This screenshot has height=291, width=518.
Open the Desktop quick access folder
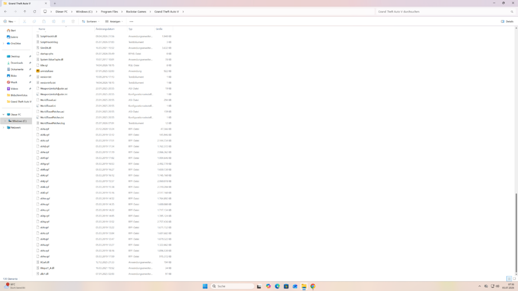point(15,56)
